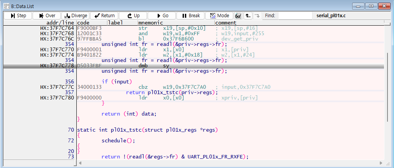394x168 pixels.
Task: Click the B::Data.List window icon
Action: coord(7,6)
